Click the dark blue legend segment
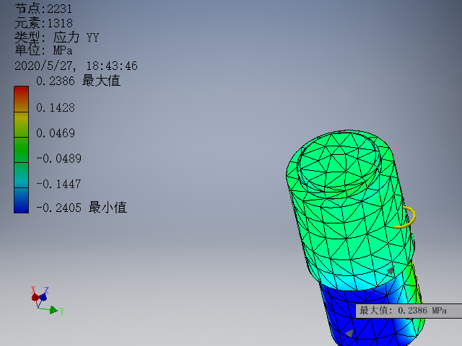The image size is (462, 346). 21,200
